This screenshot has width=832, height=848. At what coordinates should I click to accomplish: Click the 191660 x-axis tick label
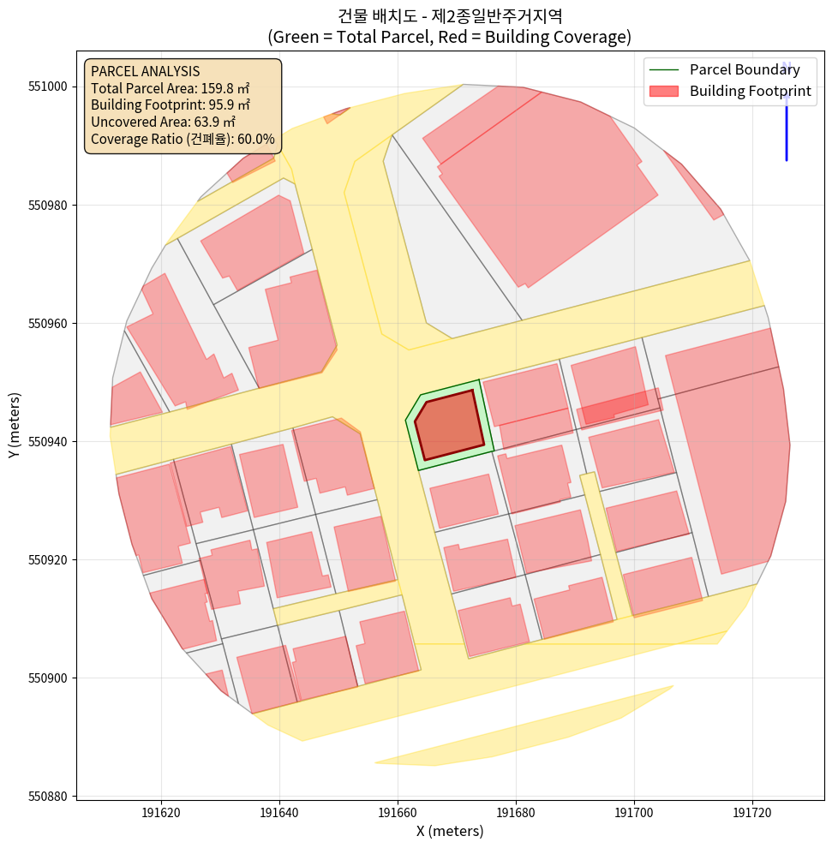(x=398, y=810)
